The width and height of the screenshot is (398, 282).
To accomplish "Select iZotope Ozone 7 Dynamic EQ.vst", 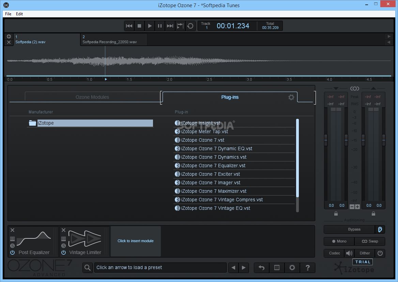I will tap(234, 148).
